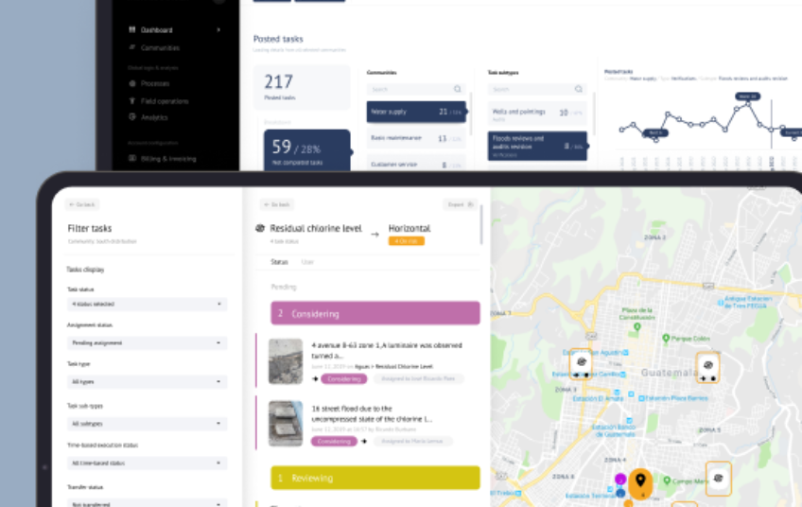Open Billing & invoicing page

(168, 159)
